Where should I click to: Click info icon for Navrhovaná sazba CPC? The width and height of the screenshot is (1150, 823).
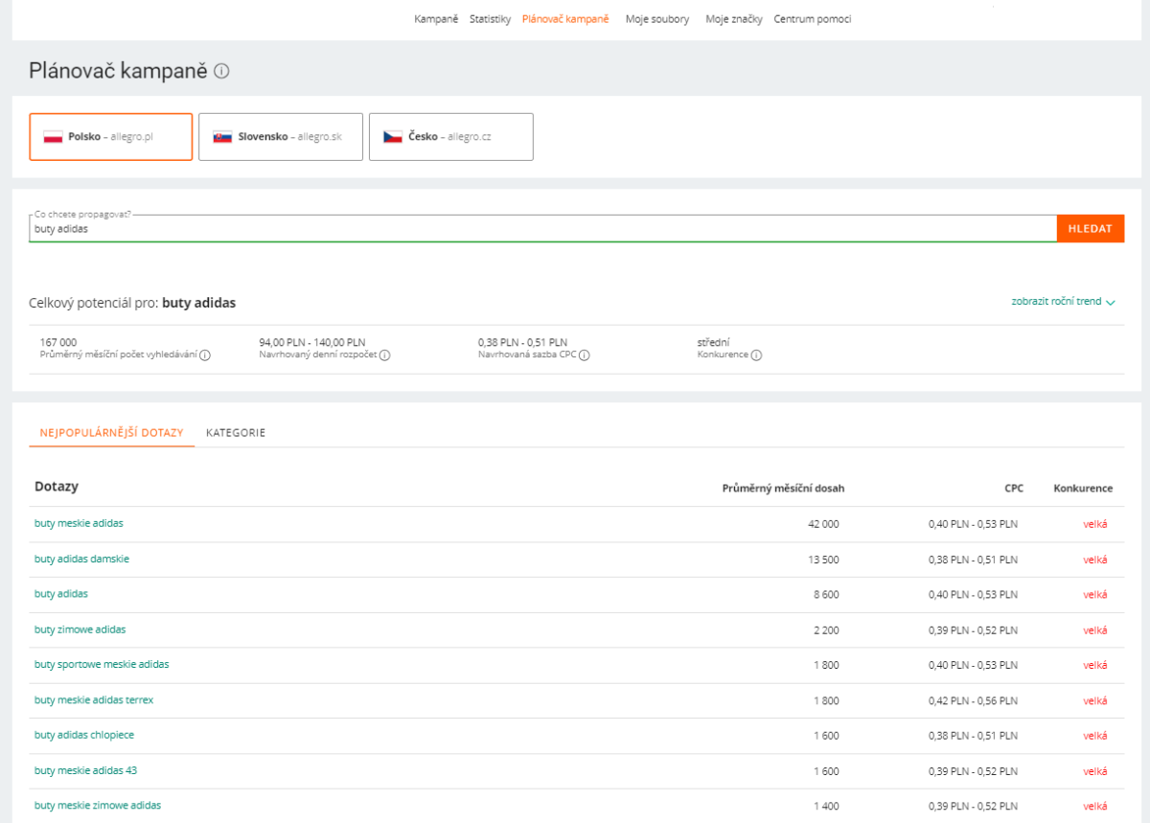pos(585,355)
